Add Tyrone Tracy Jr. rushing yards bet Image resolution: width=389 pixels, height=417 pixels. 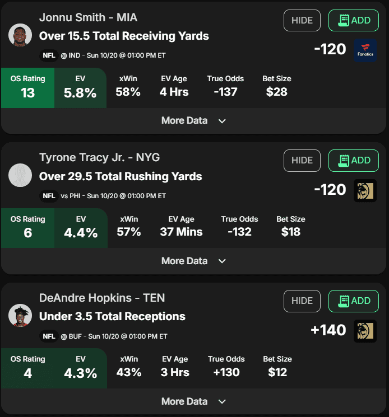pyautogui.click(x=354, y=161)
